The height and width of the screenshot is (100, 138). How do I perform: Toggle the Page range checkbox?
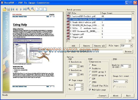pyautogui.click(x=70, y=80)
